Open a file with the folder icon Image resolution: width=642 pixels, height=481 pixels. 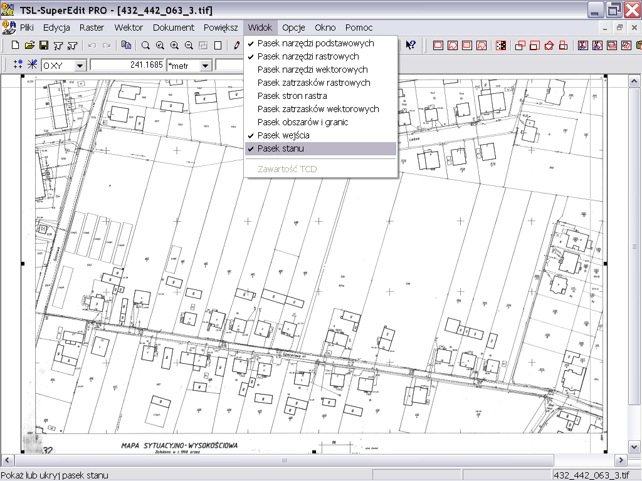coord(29,45)
